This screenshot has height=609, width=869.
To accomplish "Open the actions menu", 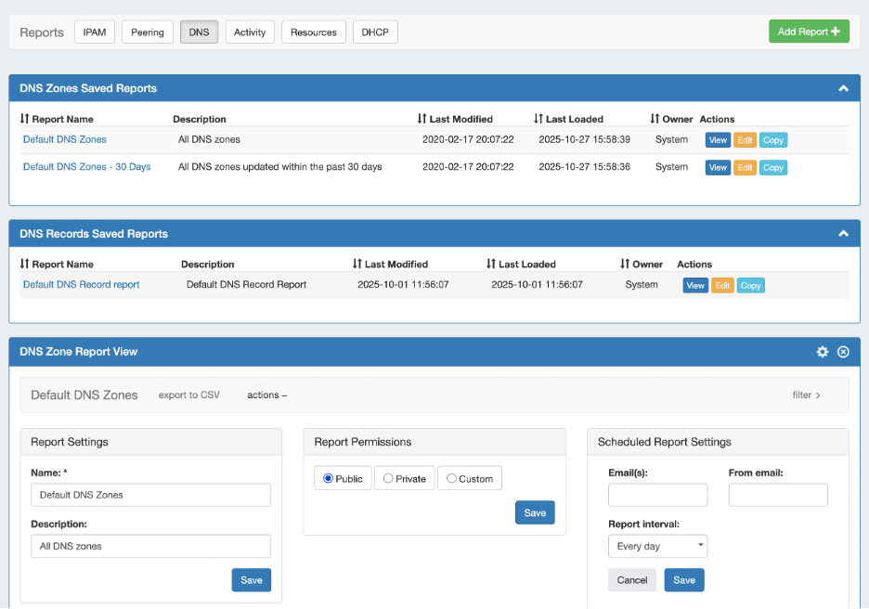I will pos(266,395).
